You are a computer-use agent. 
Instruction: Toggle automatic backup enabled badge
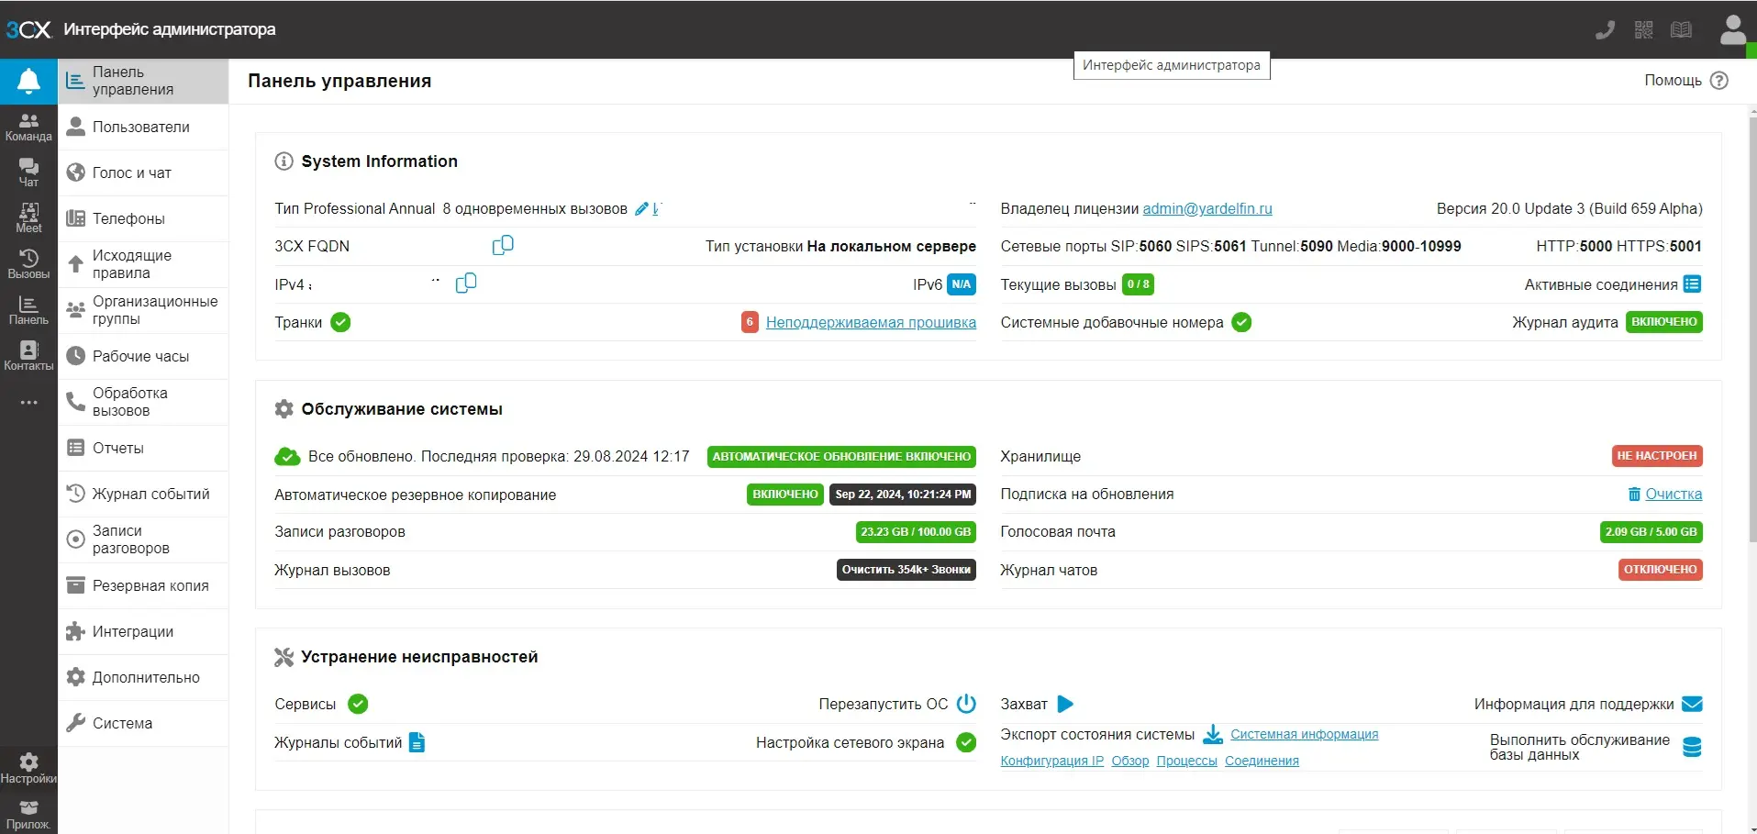[x=784, y=495]
